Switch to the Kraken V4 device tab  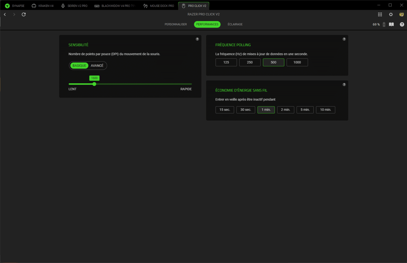(42, 6)
